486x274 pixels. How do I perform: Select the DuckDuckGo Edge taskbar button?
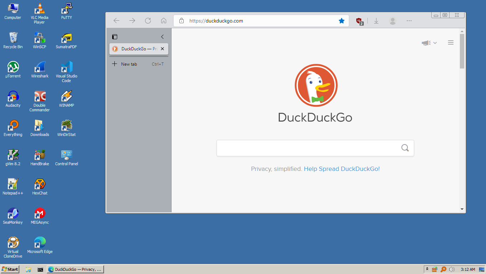point(75,269)
